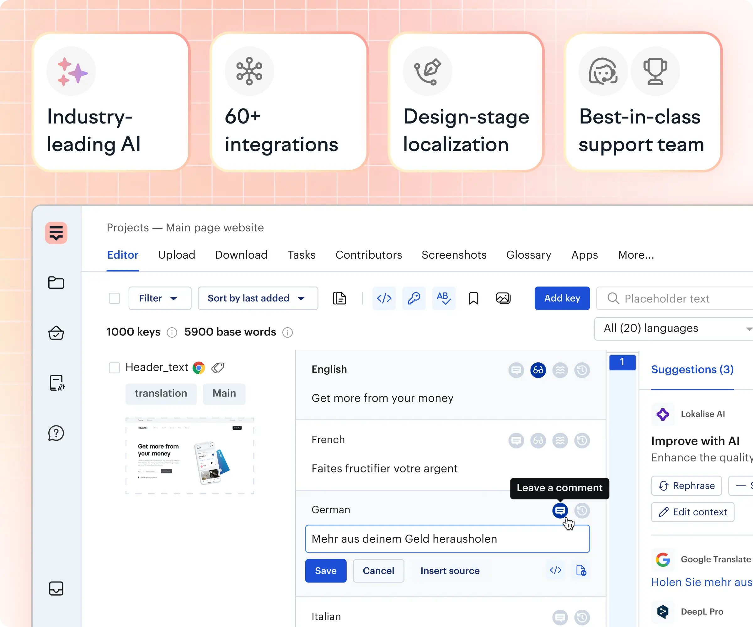Viewport: 753px width, 627px height.
Task: Click the waves icon in French row
Action: tap(560, 440)
